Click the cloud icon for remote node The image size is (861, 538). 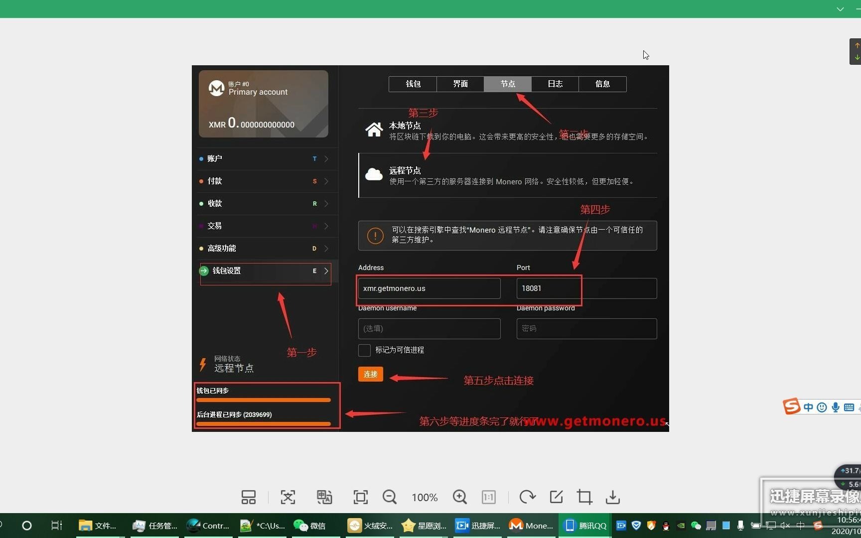tap(374, 174)
